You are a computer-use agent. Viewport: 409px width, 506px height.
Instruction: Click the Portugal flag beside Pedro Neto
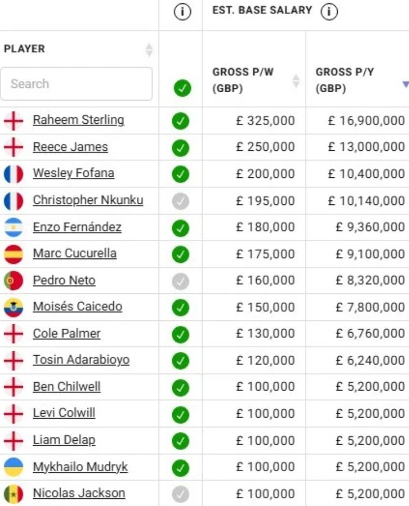pos(14,281)
